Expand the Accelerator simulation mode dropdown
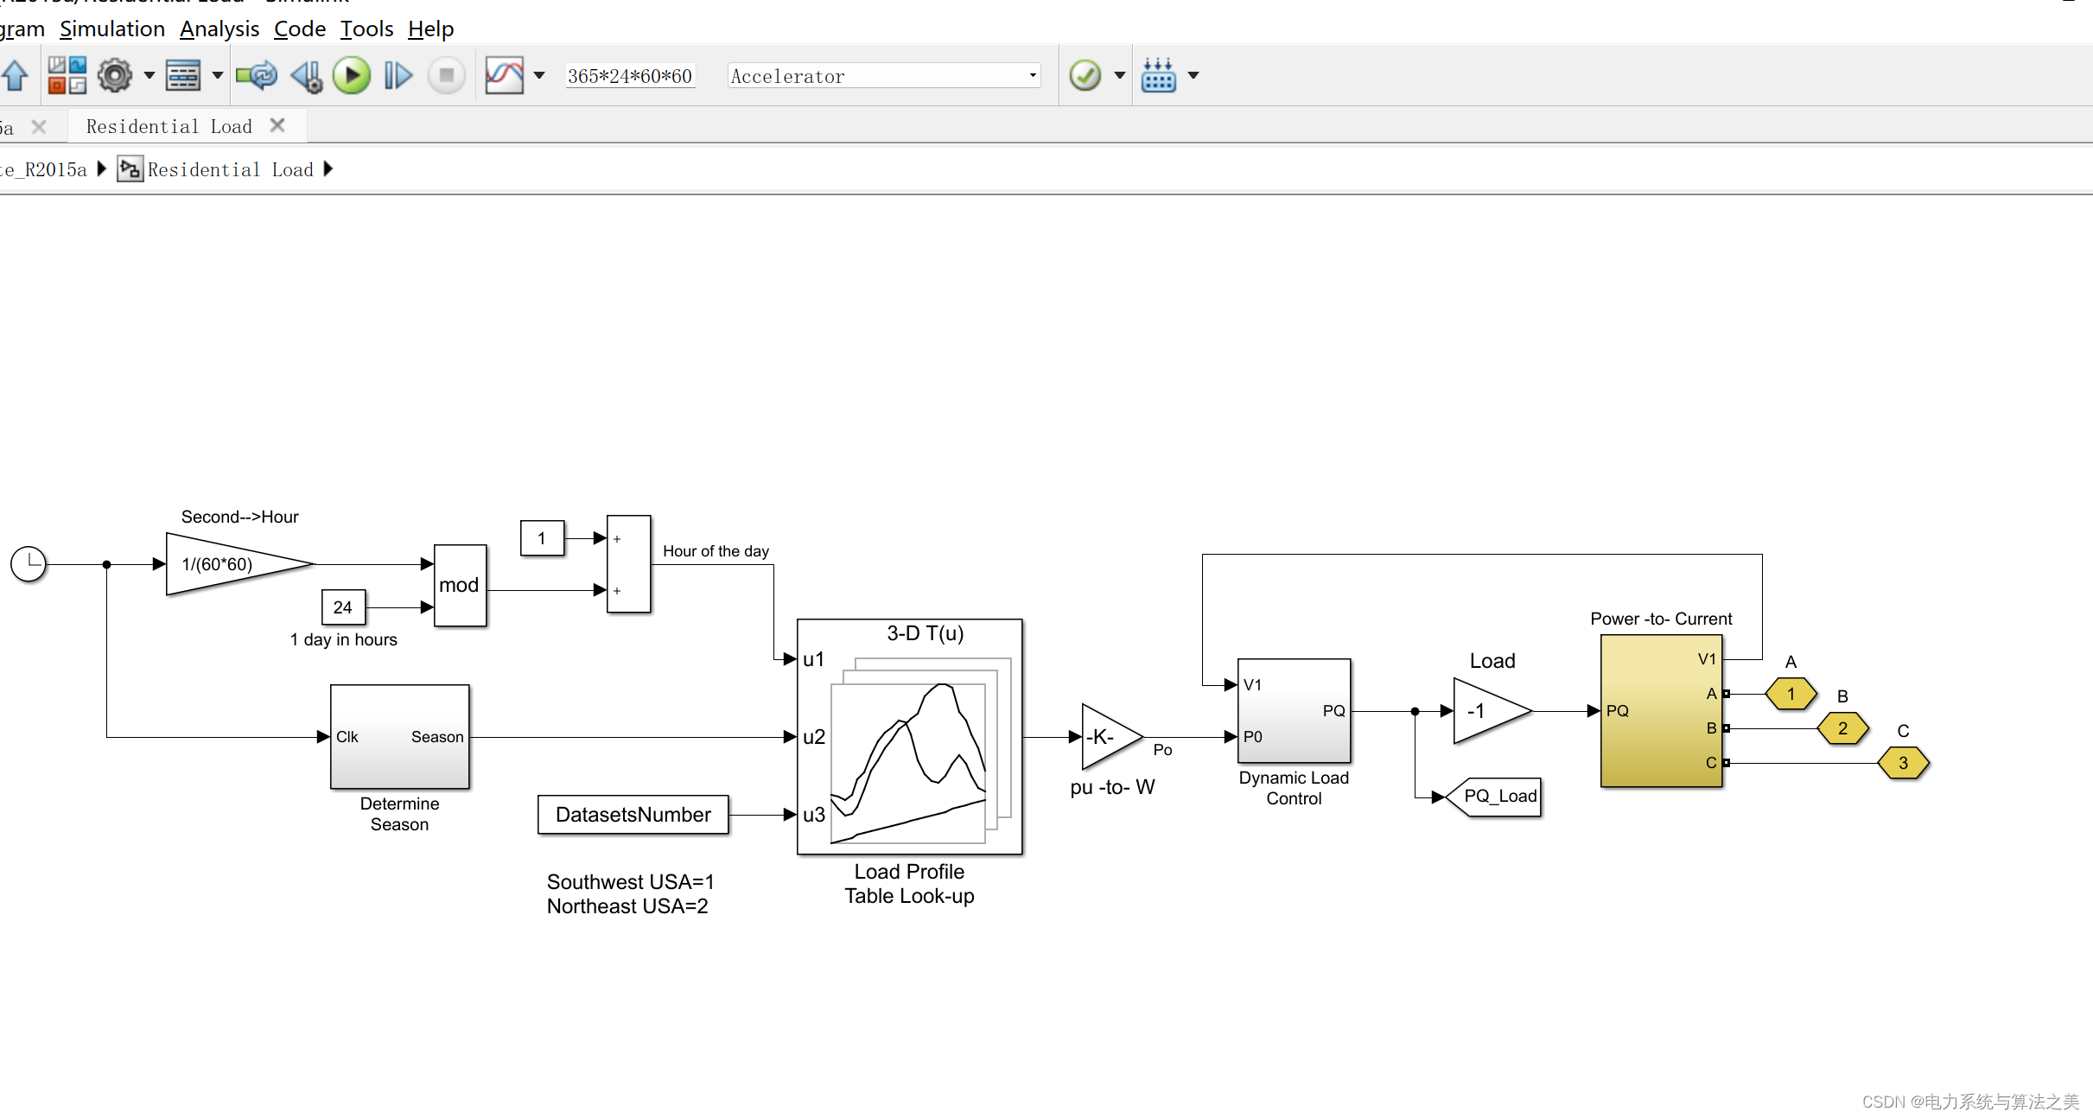Image resolution: width=2093 pixels, height=1118 pixels. click(x=1033, y=76)
